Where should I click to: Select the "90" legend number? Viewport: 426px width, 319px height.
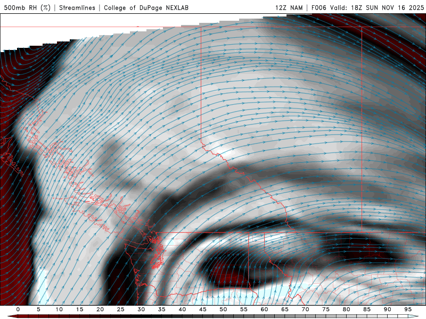388,309
